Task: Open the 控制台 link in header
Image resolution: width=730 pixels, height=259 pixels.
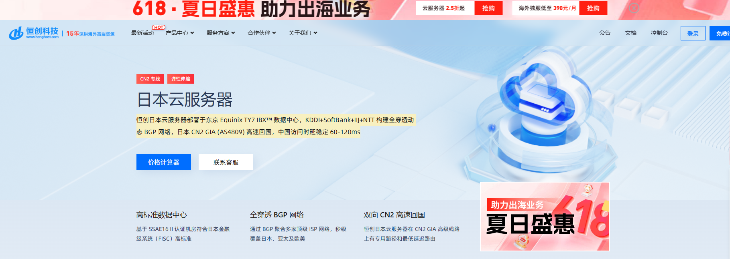Action: coord(659,33)
